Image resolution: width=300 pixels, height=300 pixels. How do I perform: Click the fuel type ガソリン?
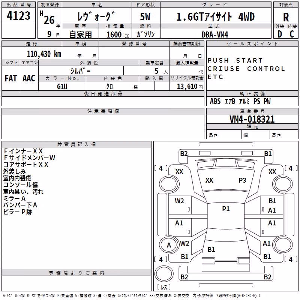tap(146, 34)
